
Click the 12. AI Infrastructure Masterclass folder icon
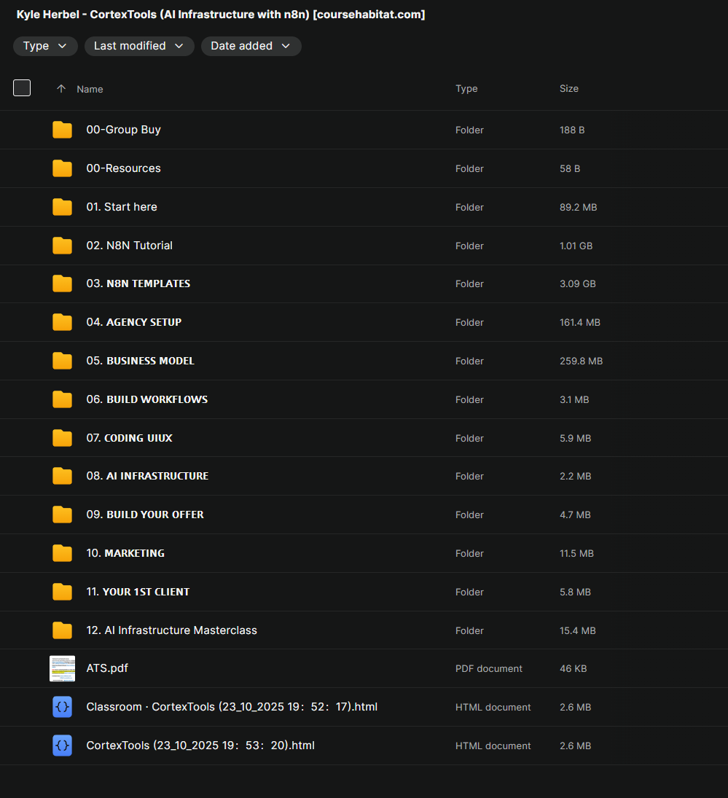62,630
